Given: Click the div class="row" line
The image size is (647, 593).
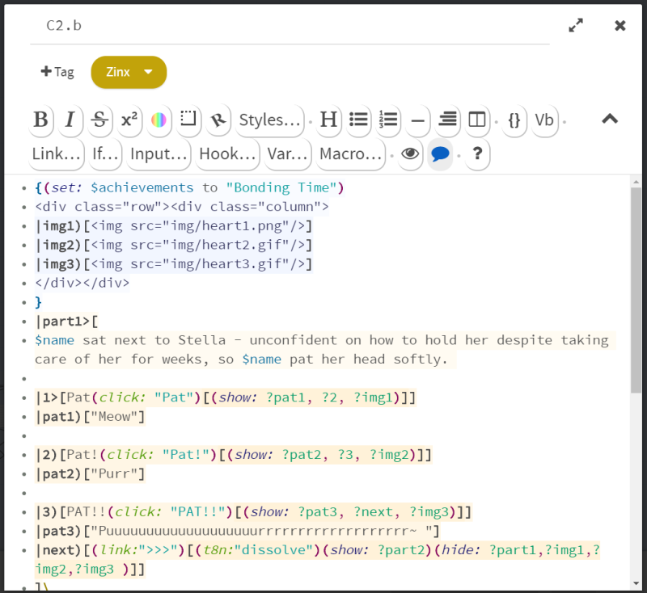Looking at the screenshot, I should tap(181, 207).
